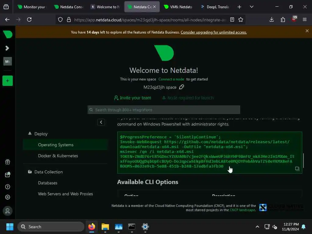312x234 pixels.
Task: Open Firefox from the taskbar
Action: (x=92, y=227)
